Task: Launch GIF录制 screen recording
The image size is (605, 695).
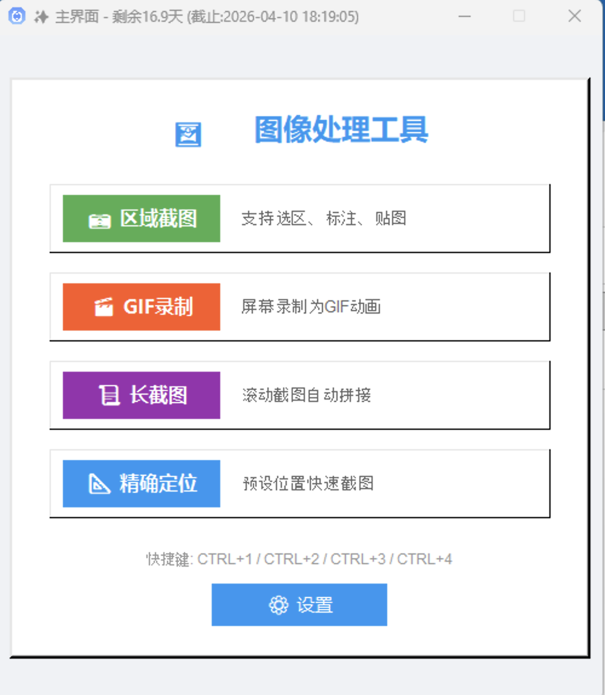Action: point(158,307)
